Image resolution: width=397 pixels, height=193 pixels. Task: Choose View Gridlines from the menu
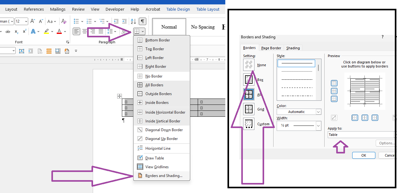tap(162, 167)
